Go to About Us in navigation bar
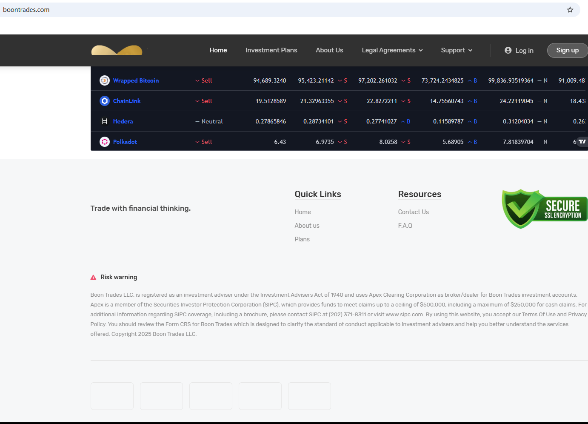Screen dimensions: 588x424 pyautogui.click(x=329, y=50)
